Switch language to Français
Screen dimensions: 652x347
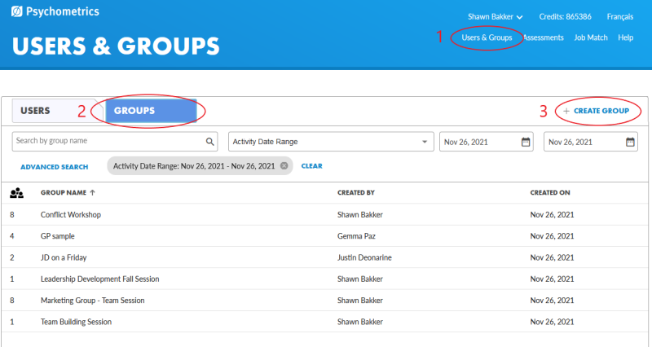point(619,16)
